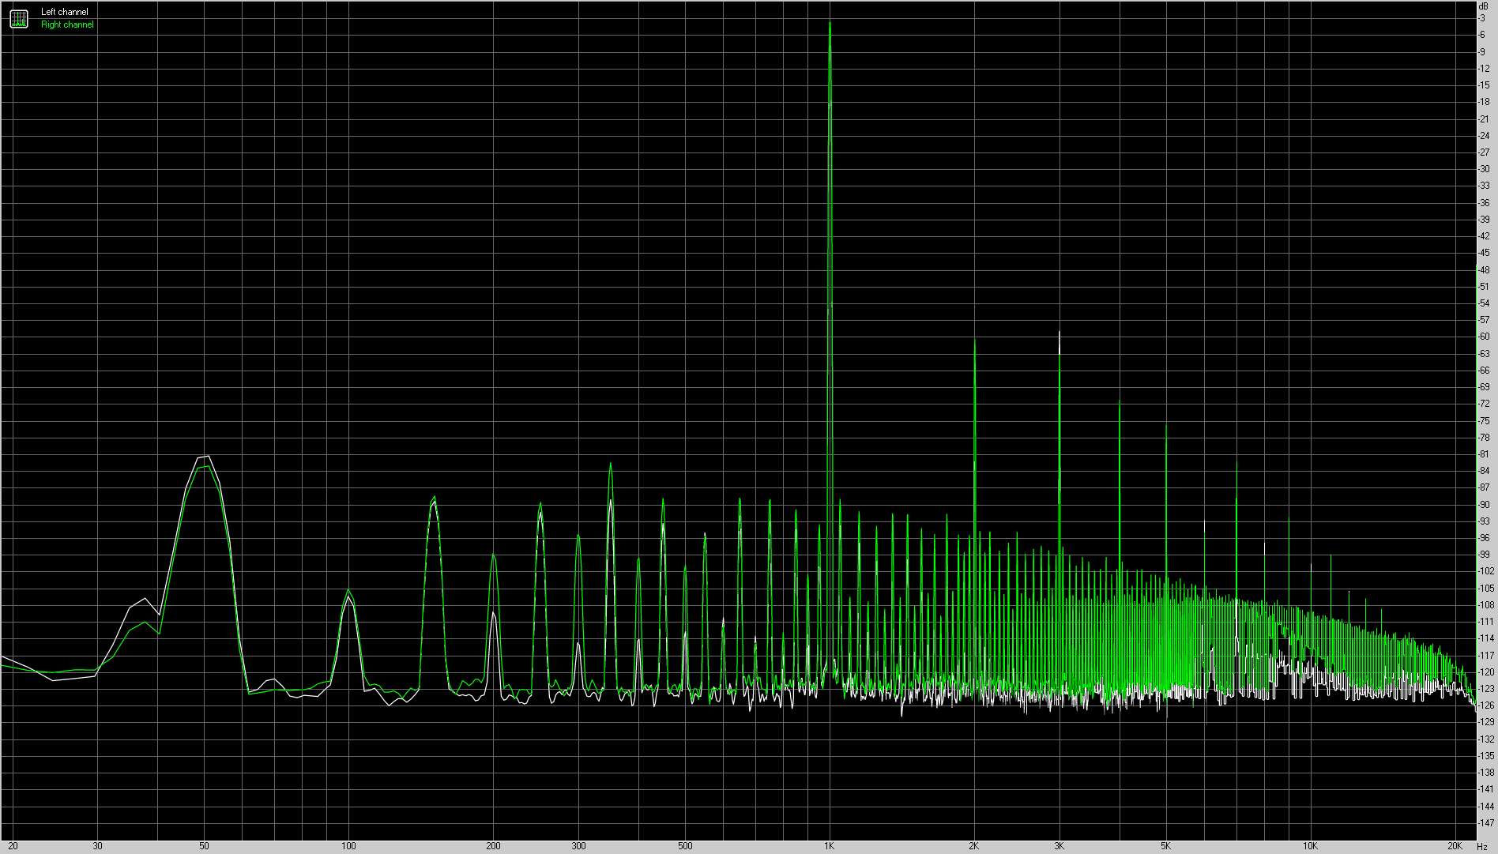Select the Right channel legend label
The width and height of the screenshot is (1498, 854).
[67, 24]
